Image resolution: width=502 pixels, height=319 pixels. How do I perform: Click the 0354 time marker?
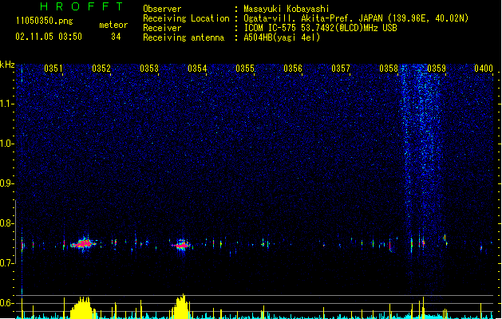click(x=197, y=69)
